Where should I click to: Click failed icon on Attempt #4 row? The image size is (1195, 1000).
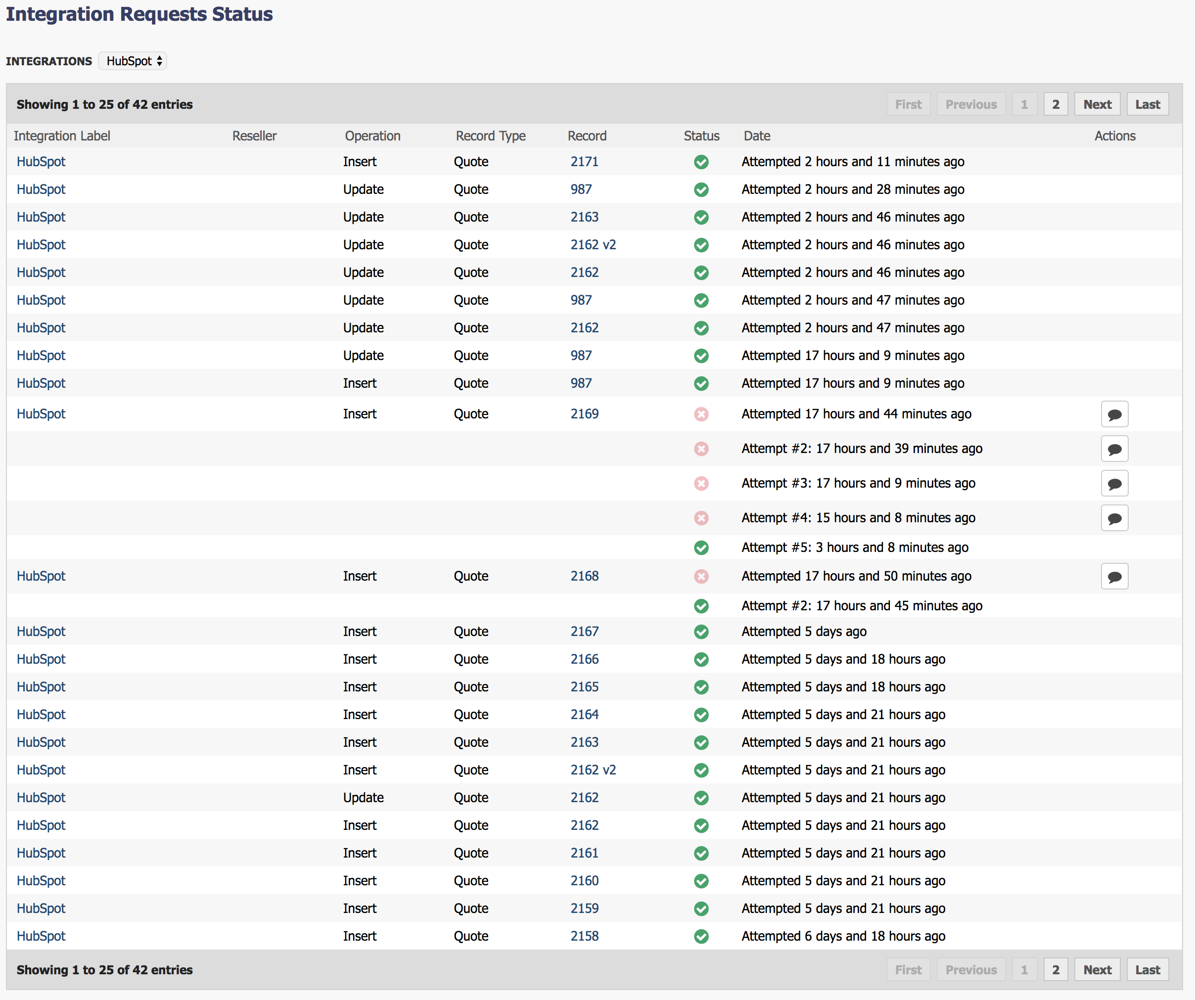tap(701, 518)
